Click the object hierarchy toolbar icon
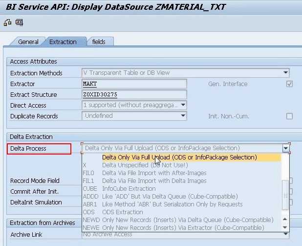The width and height of the screenshot is (302, 246). click(7, 22)
